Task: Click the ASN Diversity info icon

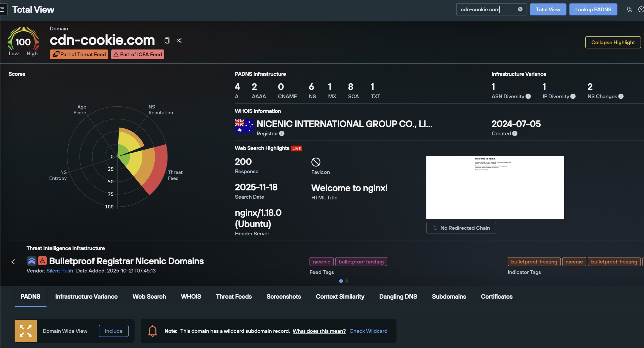Action: [528, 96]
